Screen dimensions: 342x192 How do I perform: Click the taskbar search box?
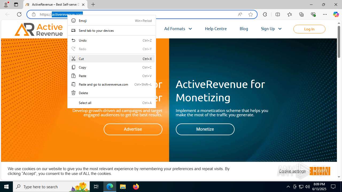click(x=51, y=187)
